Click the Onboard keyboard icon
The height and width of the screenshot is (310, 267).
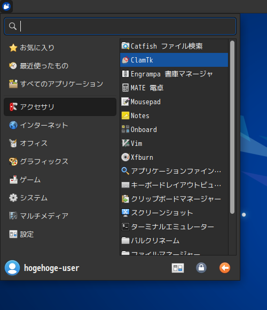pyautogui.click(x=125, y=129)
